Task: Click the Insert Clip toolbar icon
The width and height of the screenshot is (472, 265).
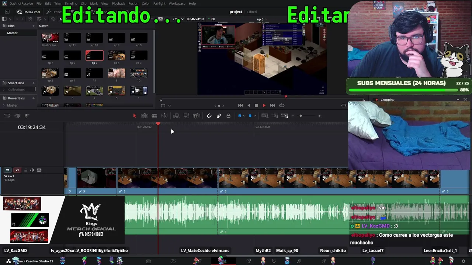Action: (177, 116)
